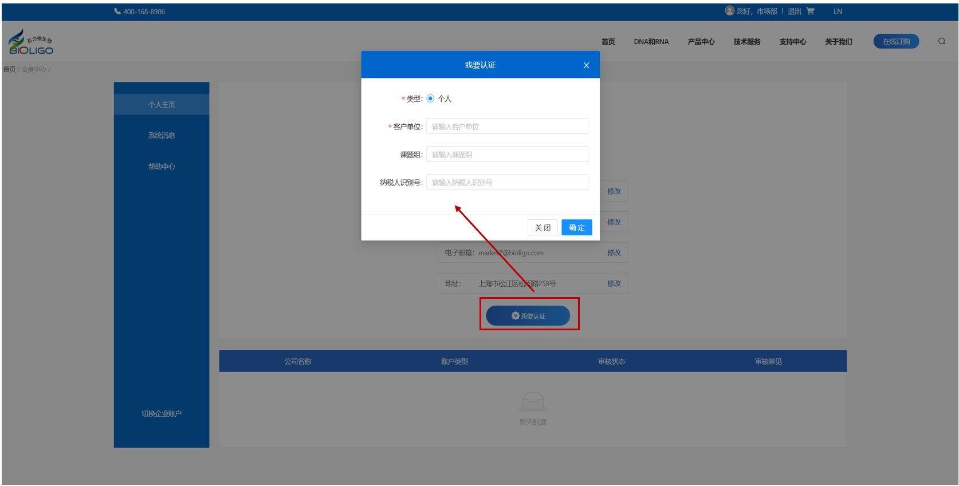
Task: Click the 首页 breadcrumb link
Action: pos(10,69)
